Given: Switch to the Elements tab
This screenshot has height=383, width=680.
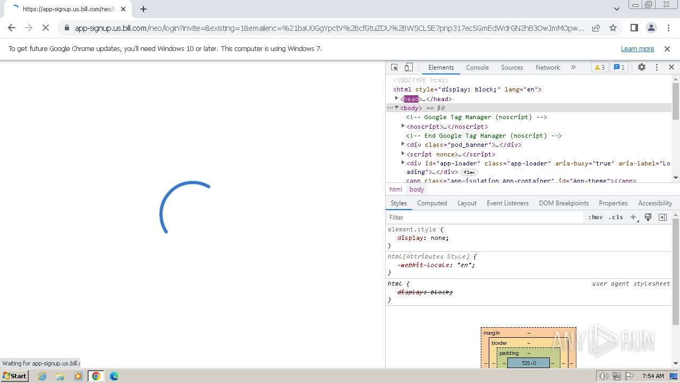Looking at the screenshot, I should pos(441,68).
